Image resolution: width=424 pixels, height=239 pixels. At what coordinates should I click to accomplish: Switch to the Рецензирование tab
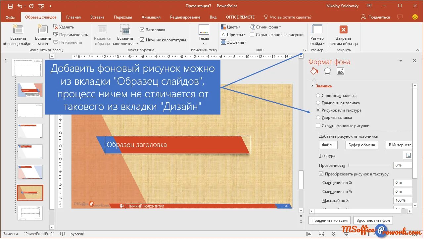pos(185,17)
